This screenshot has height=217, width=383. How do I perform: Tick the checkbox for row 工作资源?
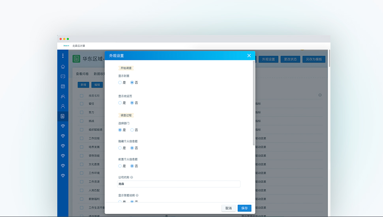coord(82,181)
